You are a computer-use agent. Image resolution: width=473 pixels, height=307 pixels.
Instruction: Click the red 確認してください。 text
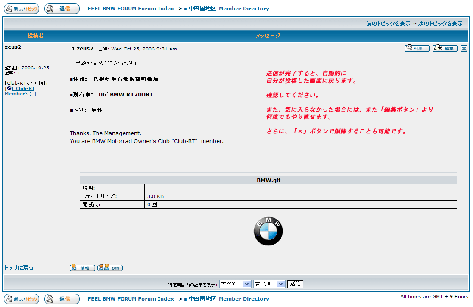(x=293, y=95)
